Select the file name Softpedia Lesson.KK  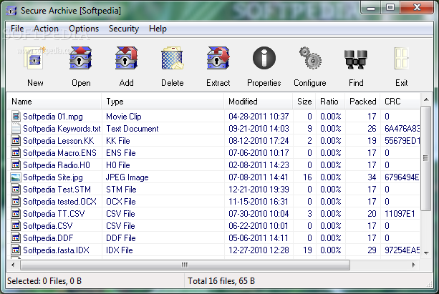[59, 140]
